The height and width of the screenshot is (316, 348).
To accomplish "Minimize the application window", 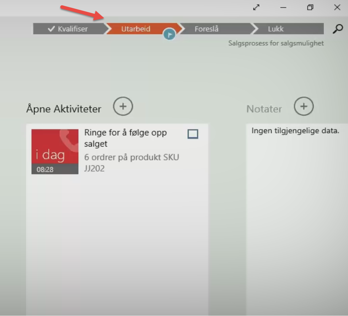I will pos(283,7).
